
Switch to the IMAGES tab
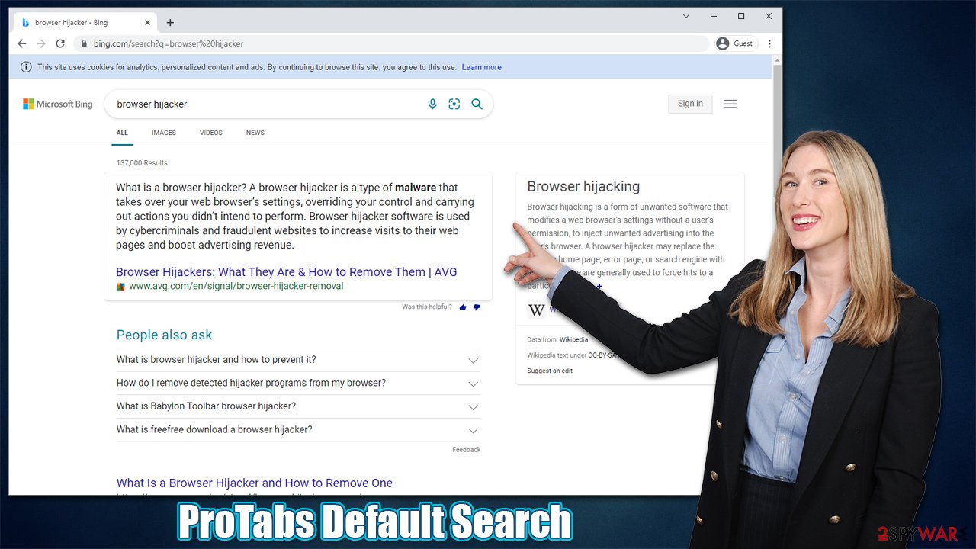click(164, 133)
